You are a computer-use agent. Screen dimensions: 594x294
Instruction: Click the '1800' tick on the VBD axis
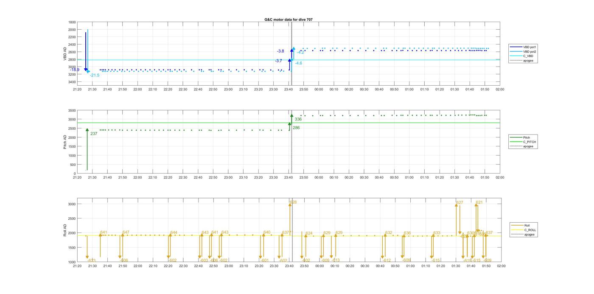[x=72, y=22]
